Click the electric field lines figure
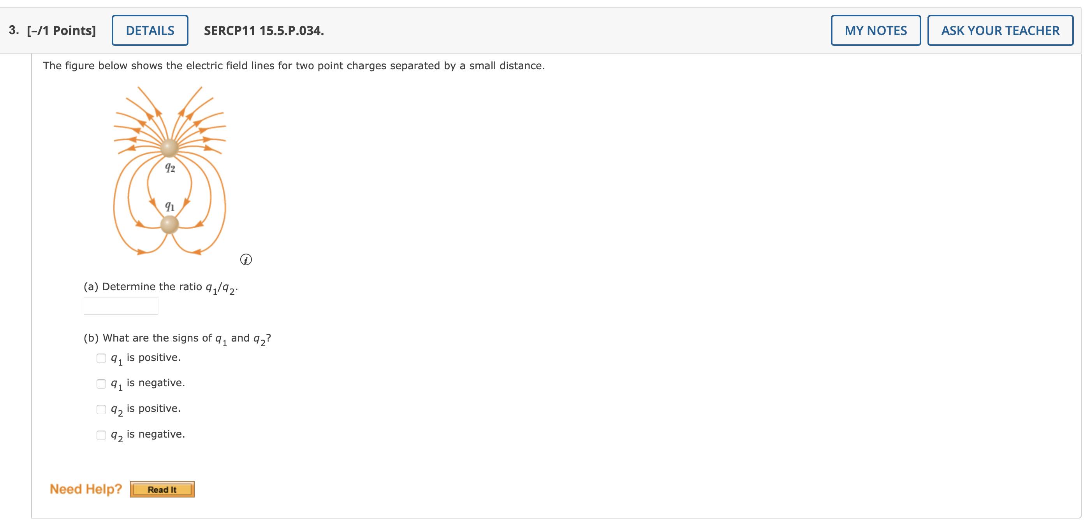The height and width of the screenshot is (529, 1091). [x=169, y=171]
